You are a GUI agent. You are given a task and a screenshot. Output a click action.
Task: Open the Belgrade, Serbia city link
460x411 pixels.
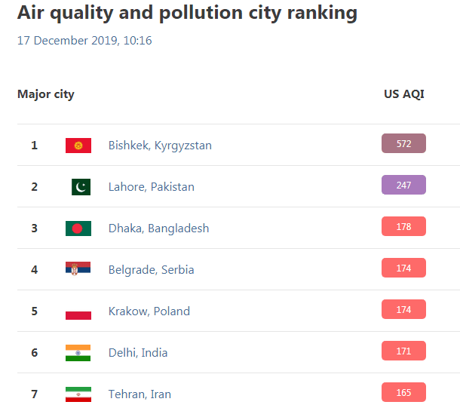[151, 270]
